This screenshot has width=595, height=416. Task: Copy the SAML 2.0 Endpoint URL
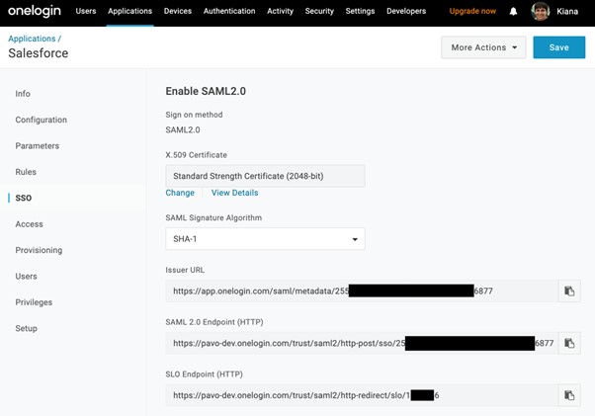coord(569,343)
